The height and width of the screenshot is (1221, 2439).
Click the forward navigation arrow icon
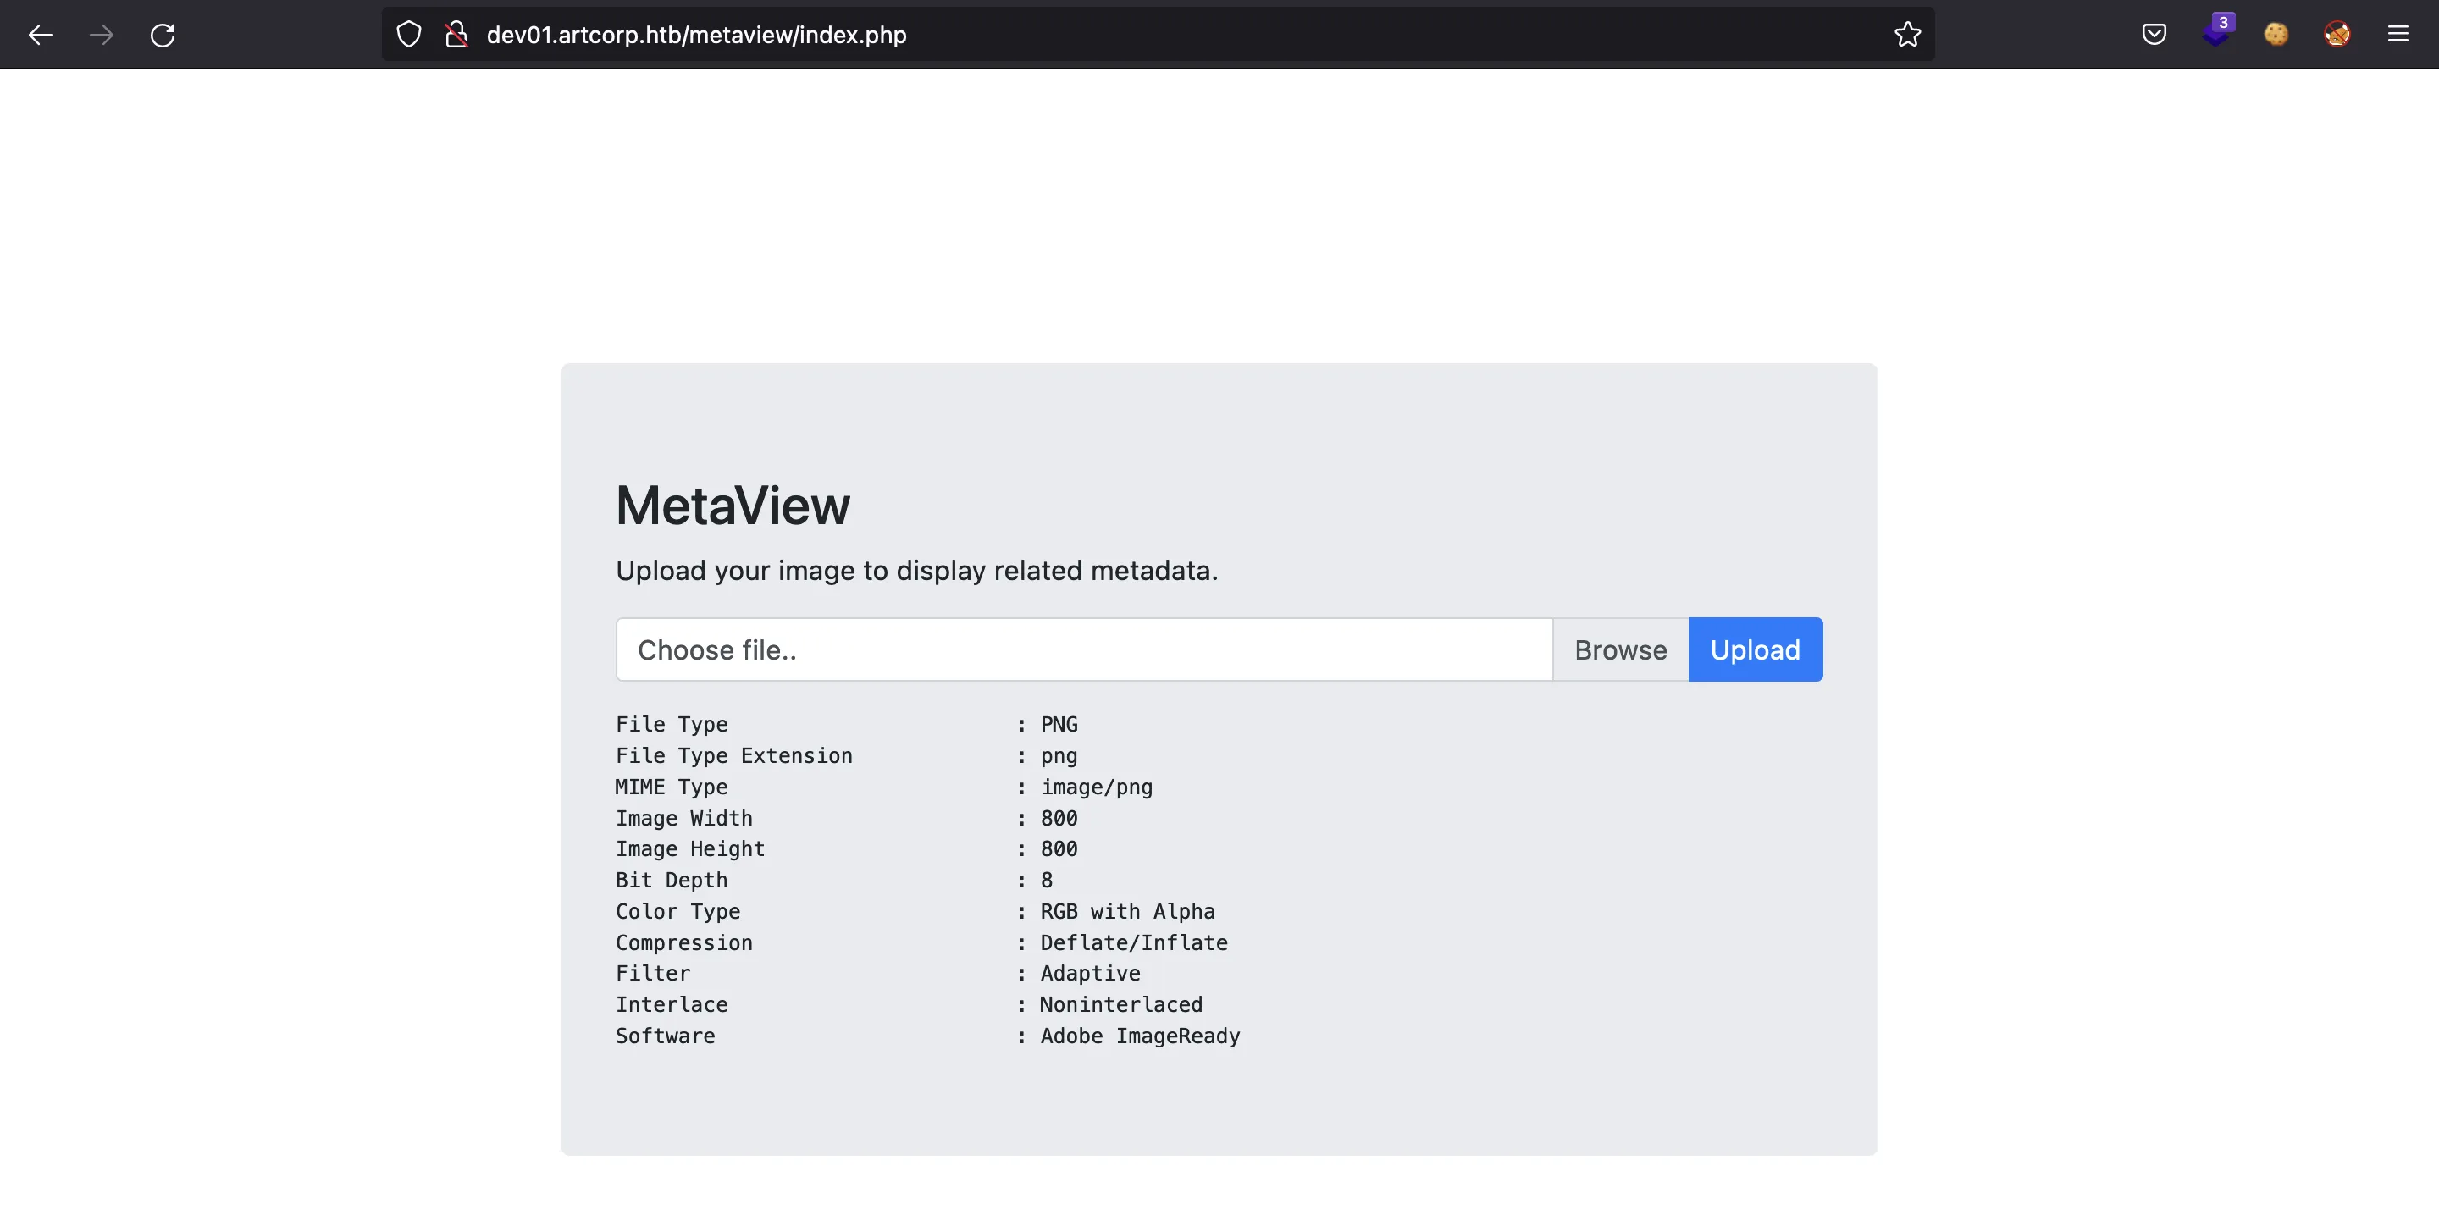click(100, 33)
